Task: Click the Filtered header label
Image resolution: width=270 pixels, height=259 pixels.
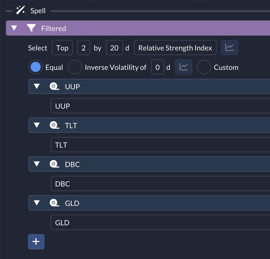Action: 53,29
